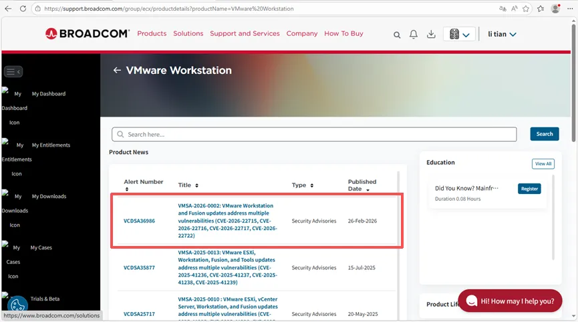The image size is (578, 322).
Task: Click Product News table scrollbar
Action: 398,209
